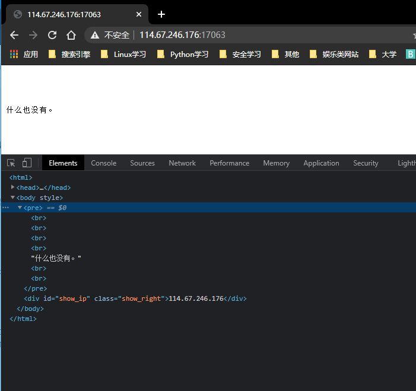Go to the browser home page
The width and height of the screenshot is (416, 391).
[71, 35]
